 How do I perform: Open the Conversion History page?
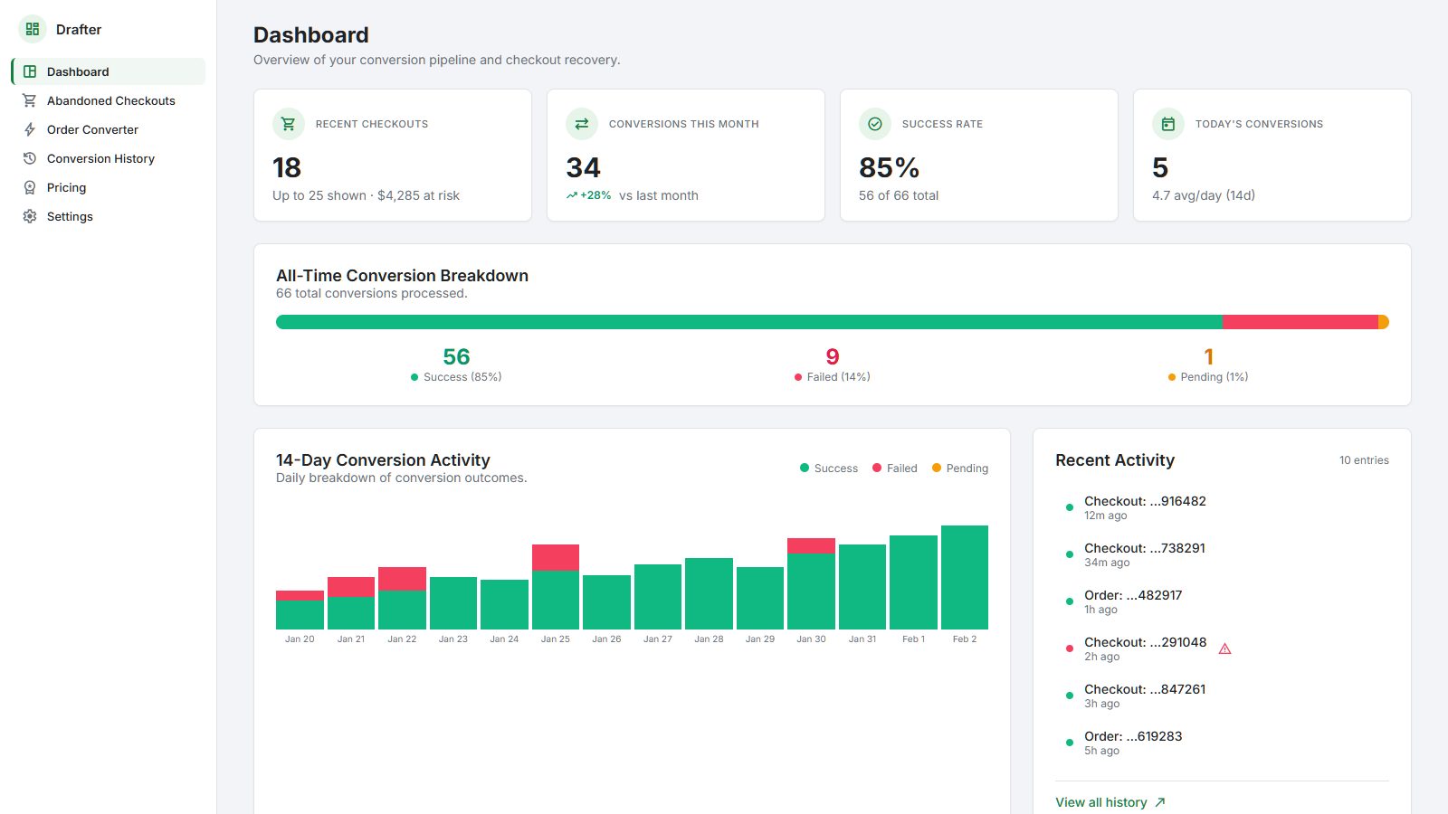(x=100, y=158)
